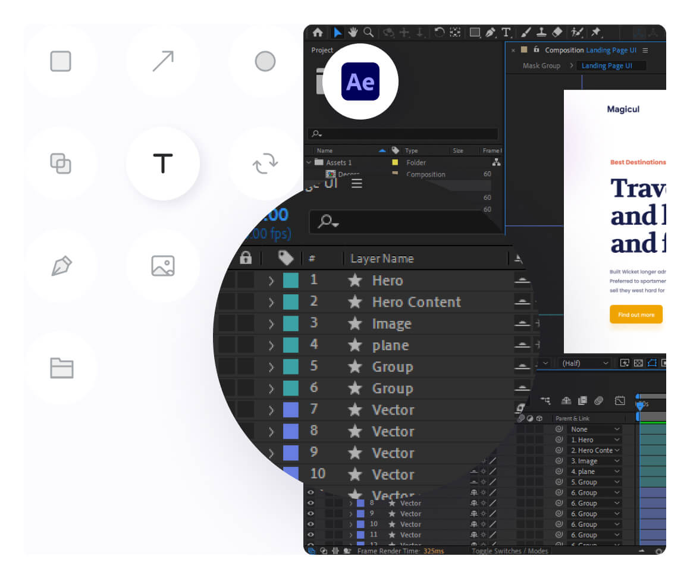Open the parent dropdown showing '3. Image'
The width and height of the screenshot is (690, 578).
pyautogui.click(x=594, y=461)
